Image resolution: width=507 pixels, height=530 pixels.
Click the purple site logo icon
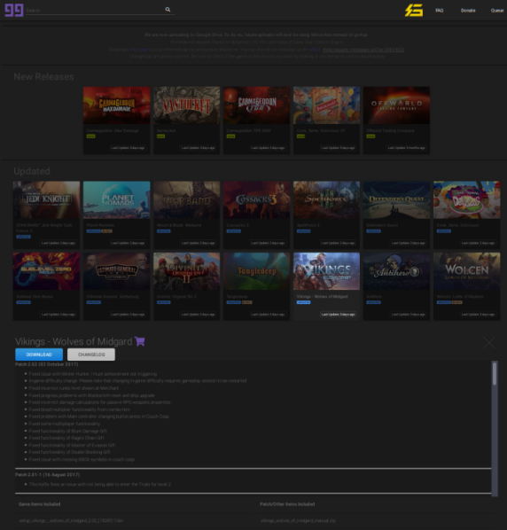click(x=14, y=10)
